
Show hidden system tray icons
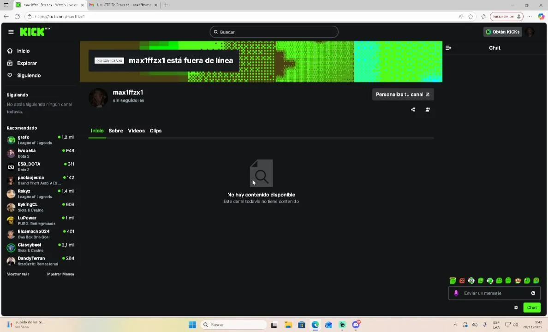pyautogui.click(x=455, y=325)
